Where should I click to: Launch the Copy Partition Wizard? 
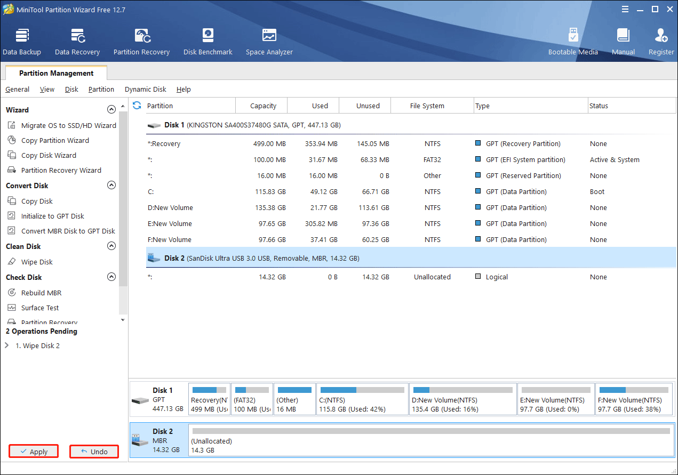[49, 140]
